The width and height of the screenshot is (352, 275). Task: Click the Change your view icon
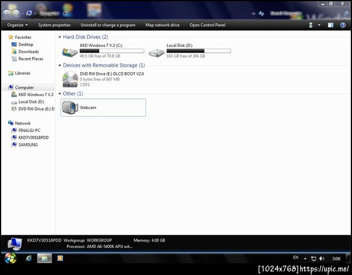click(311, 25)
